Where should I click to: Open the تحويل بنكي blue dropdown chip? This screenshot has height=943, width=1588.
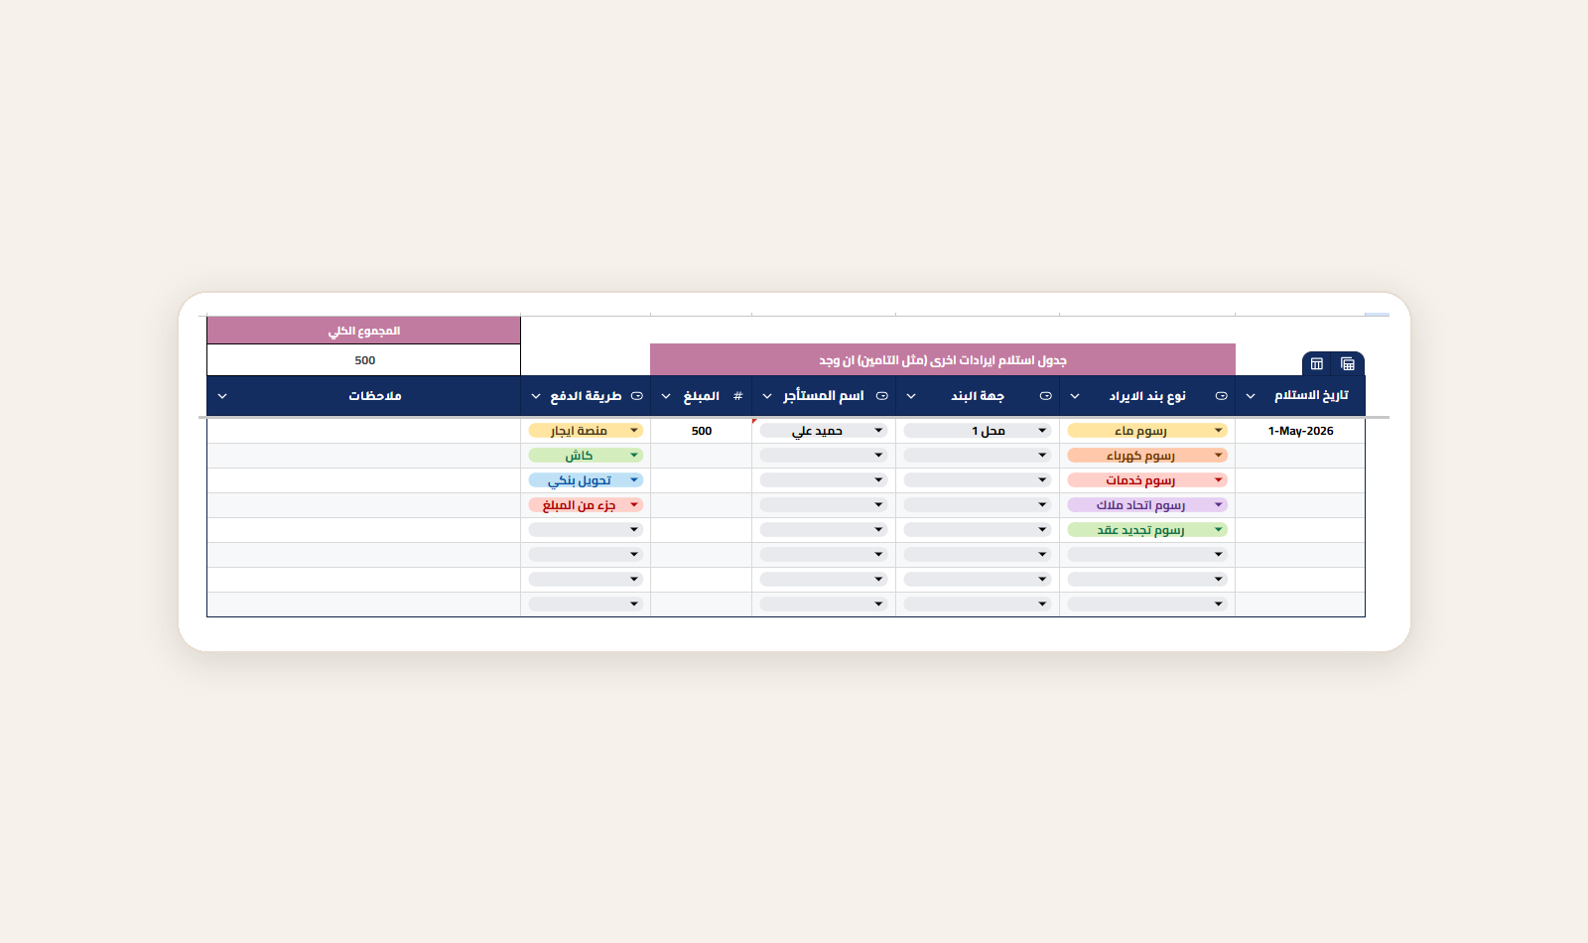(586, 480)
